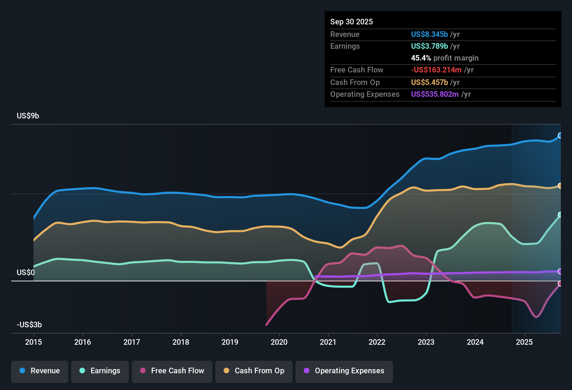Toggle the Free Cash Flow series visibility

tap(172, 371)
